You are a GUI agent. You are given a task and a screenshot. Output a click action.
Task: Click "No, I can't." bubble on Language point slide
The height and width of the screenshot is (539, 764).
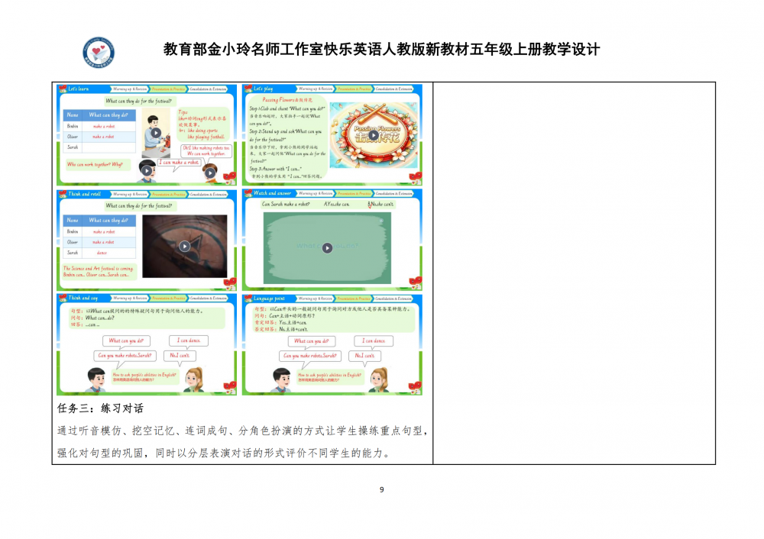tap(365, 356)
